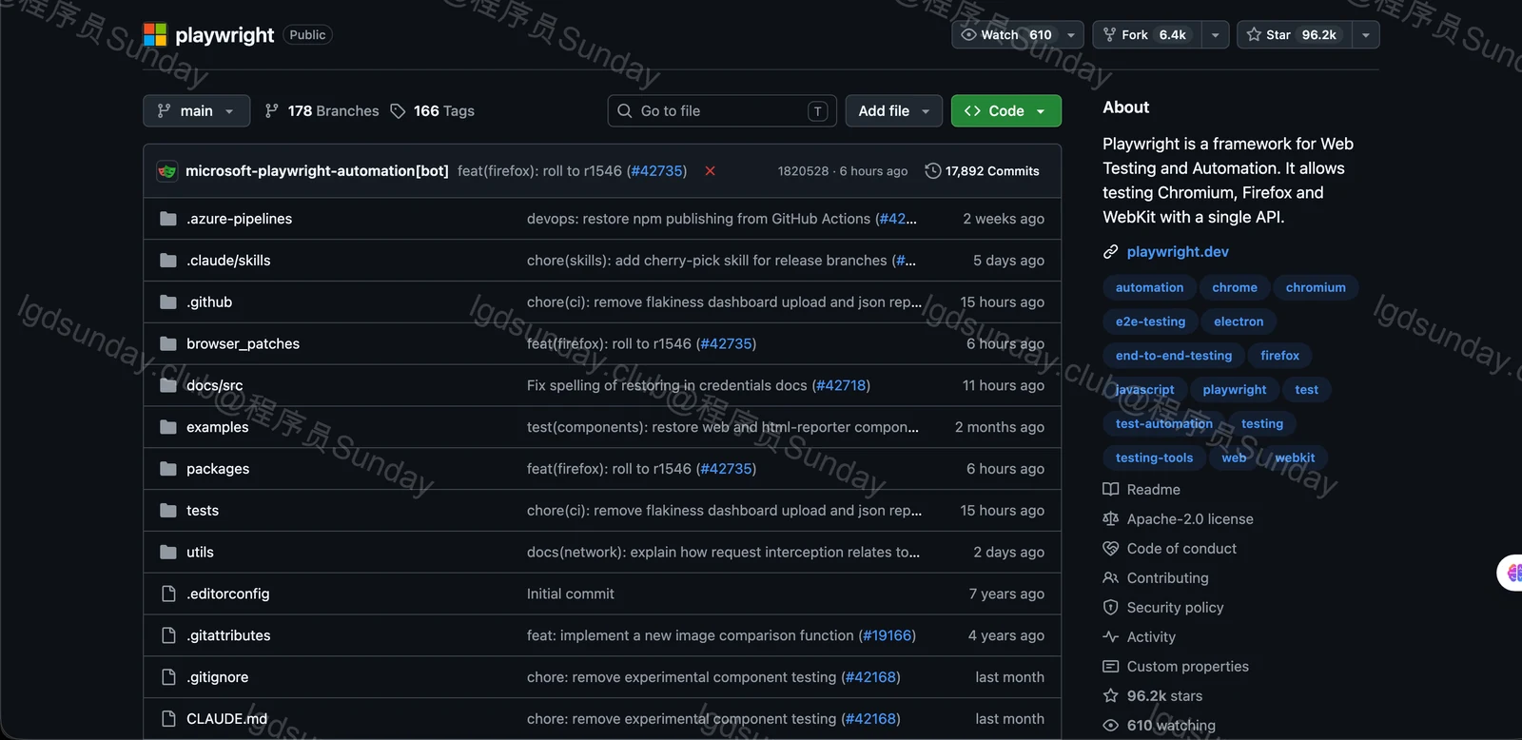This screenshot has height=740, width=1522.
Task: Open the 17,892 Commits history
Action: point(983,171)
